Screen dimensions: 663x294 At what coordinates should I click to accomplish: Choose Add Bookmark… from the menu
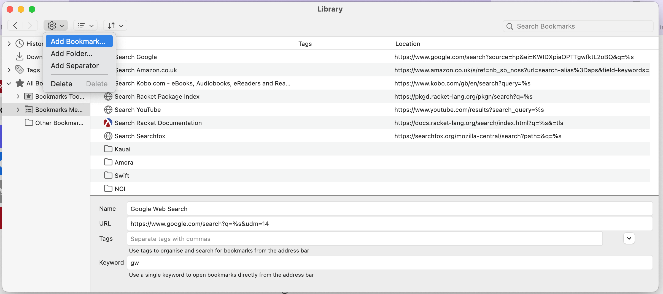point(79,41)
